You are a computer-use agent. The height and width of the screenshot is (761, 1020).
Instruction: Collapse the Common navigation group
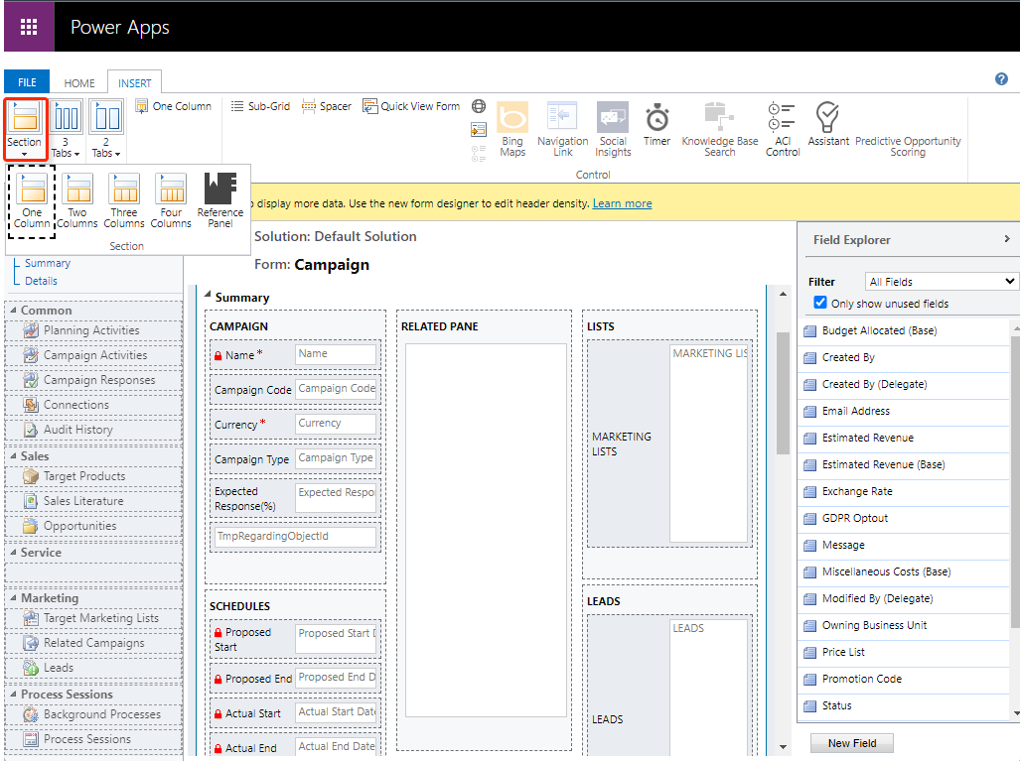pos(13,310)
